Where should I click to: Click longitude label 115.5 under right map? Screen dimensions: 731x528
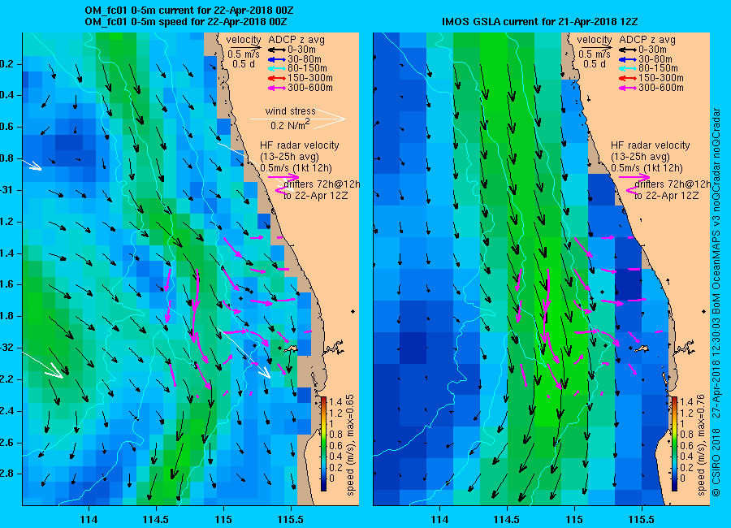pos(642,520)
